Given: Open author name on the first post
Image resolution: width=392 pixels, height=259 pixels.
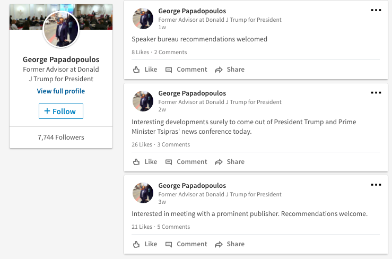Looking at the screenshot, I should 192,11.
